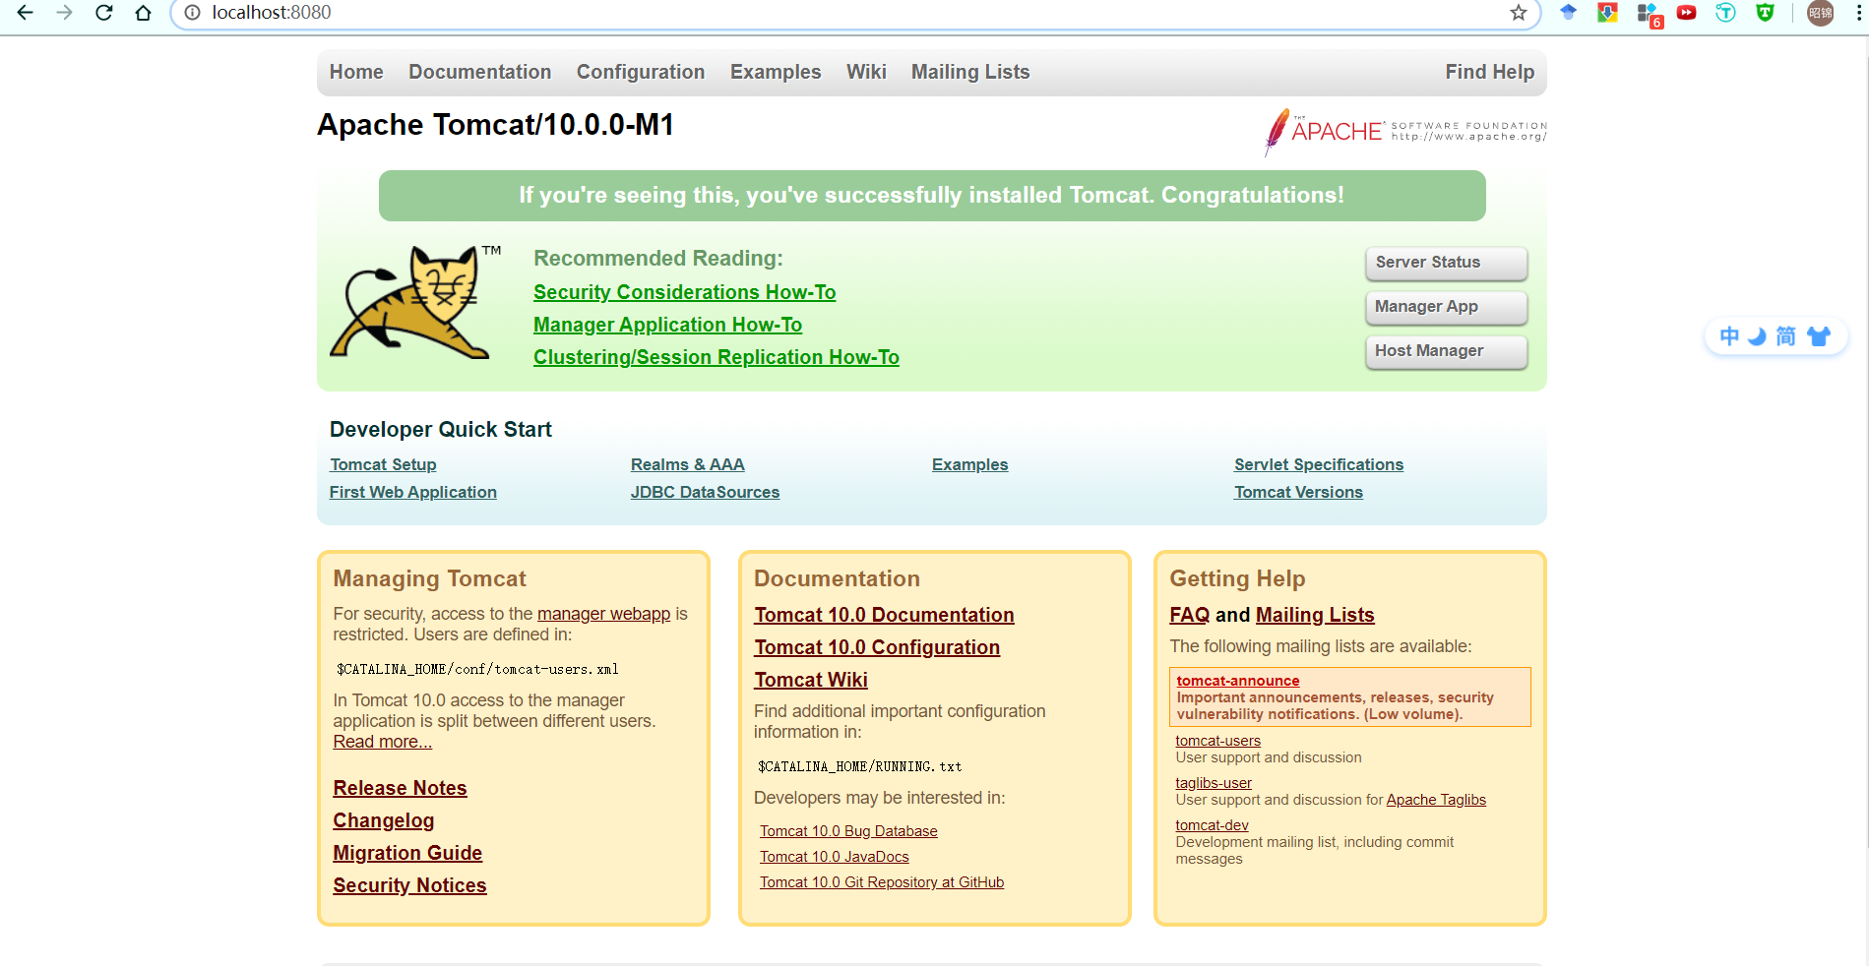Click the Apache Software Foundation logo

coord(1405,132)
